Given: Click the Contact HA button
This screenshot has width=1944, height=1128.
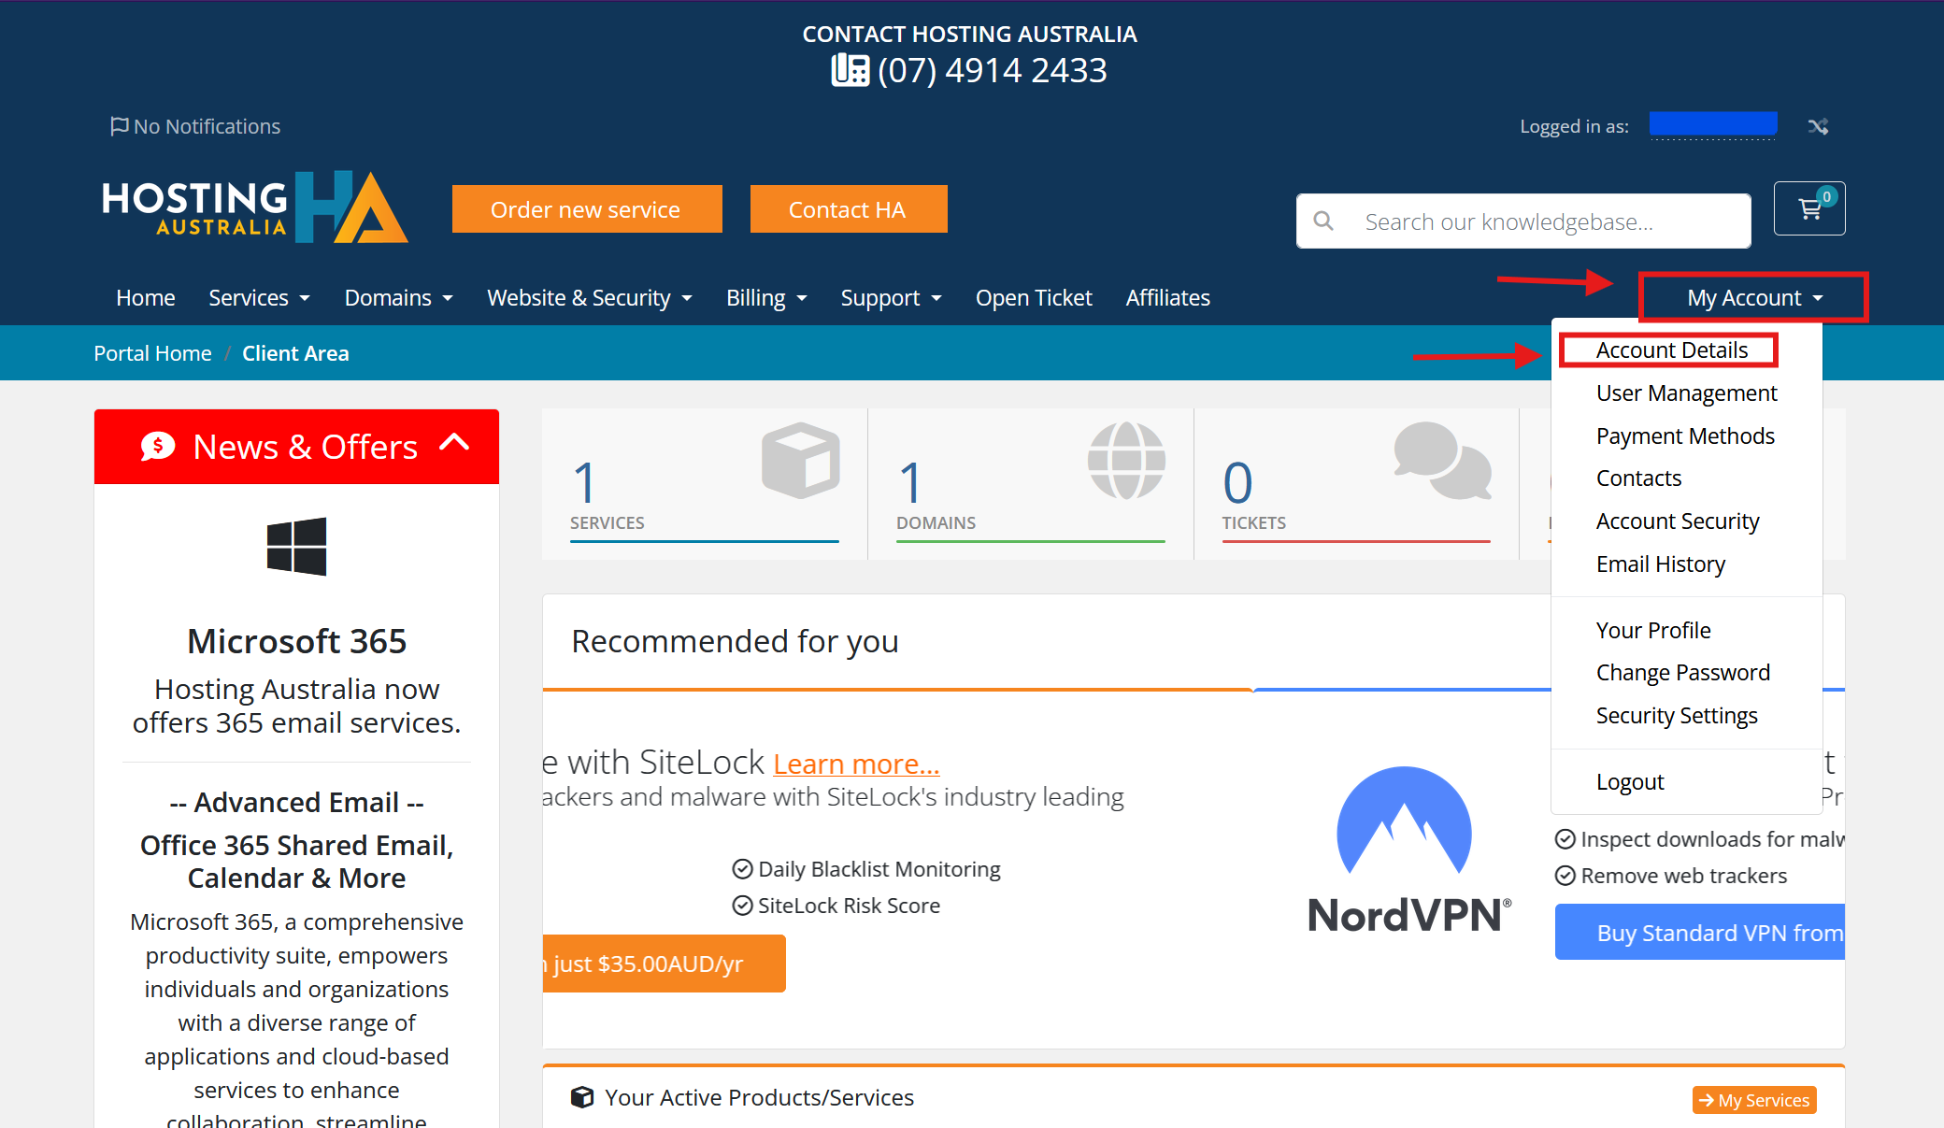Looking at the screenshot, I should pyautogui.click(x=849, y=209).
